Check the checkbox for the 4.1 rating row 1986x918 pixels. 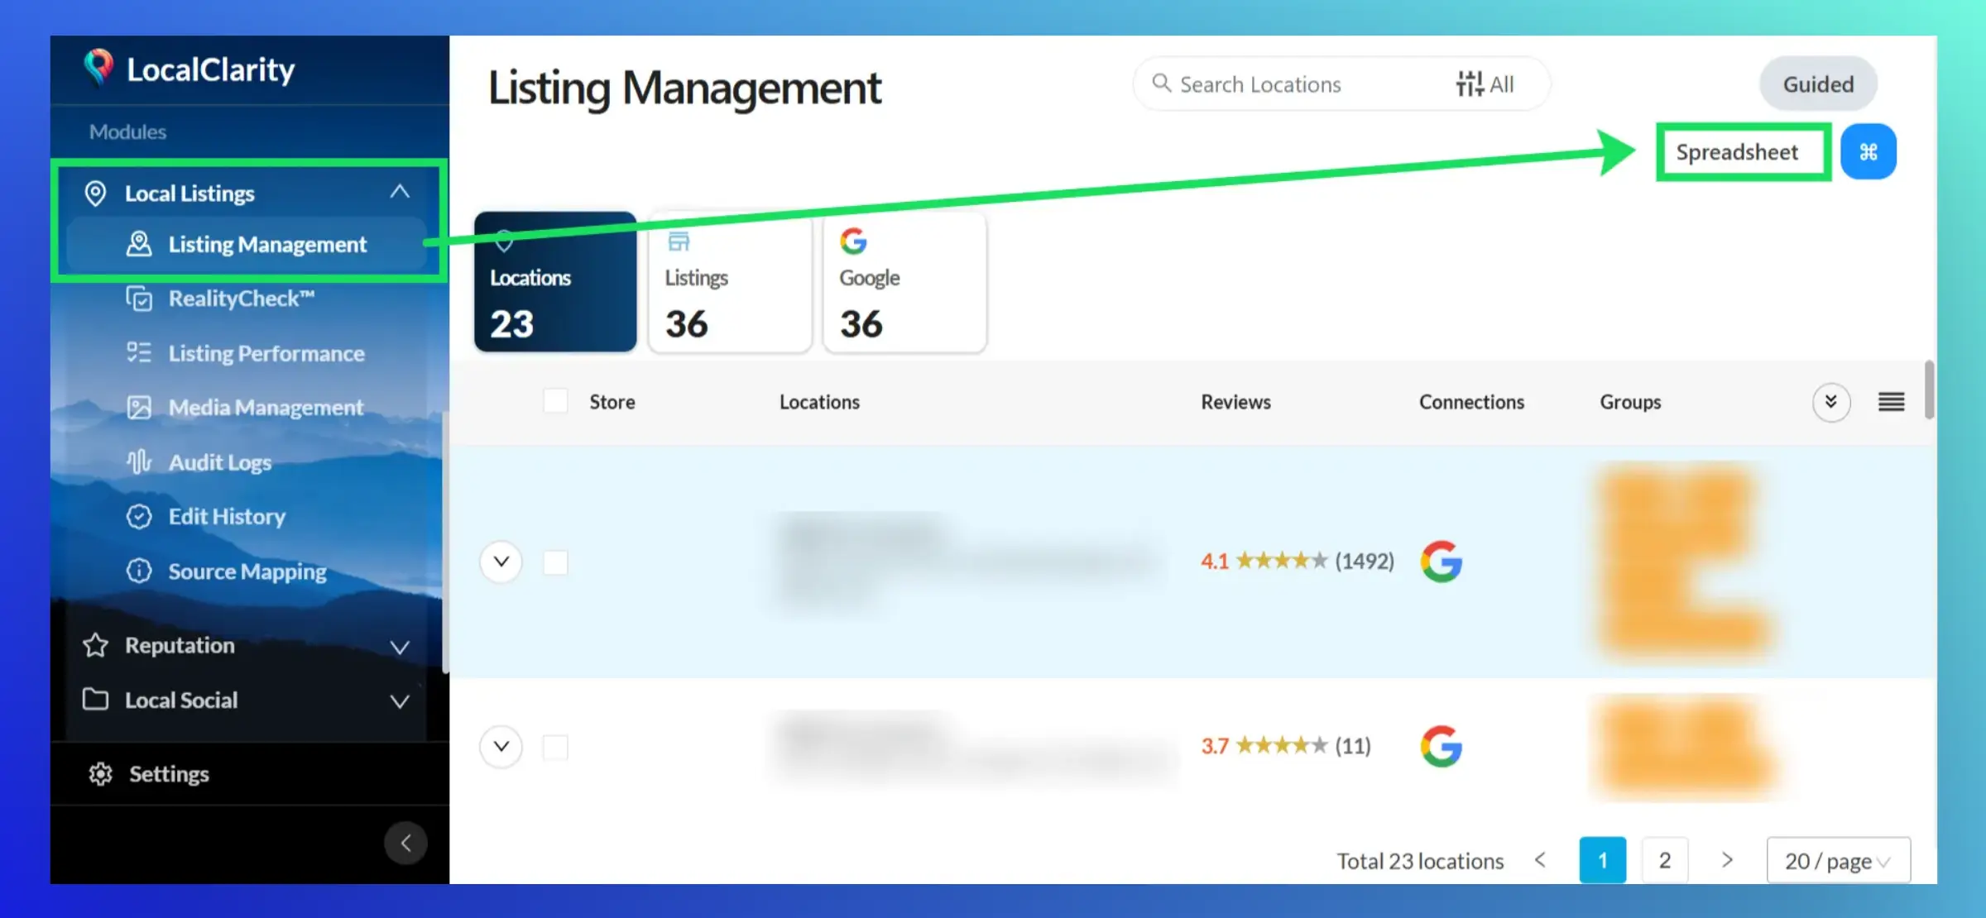555,562
